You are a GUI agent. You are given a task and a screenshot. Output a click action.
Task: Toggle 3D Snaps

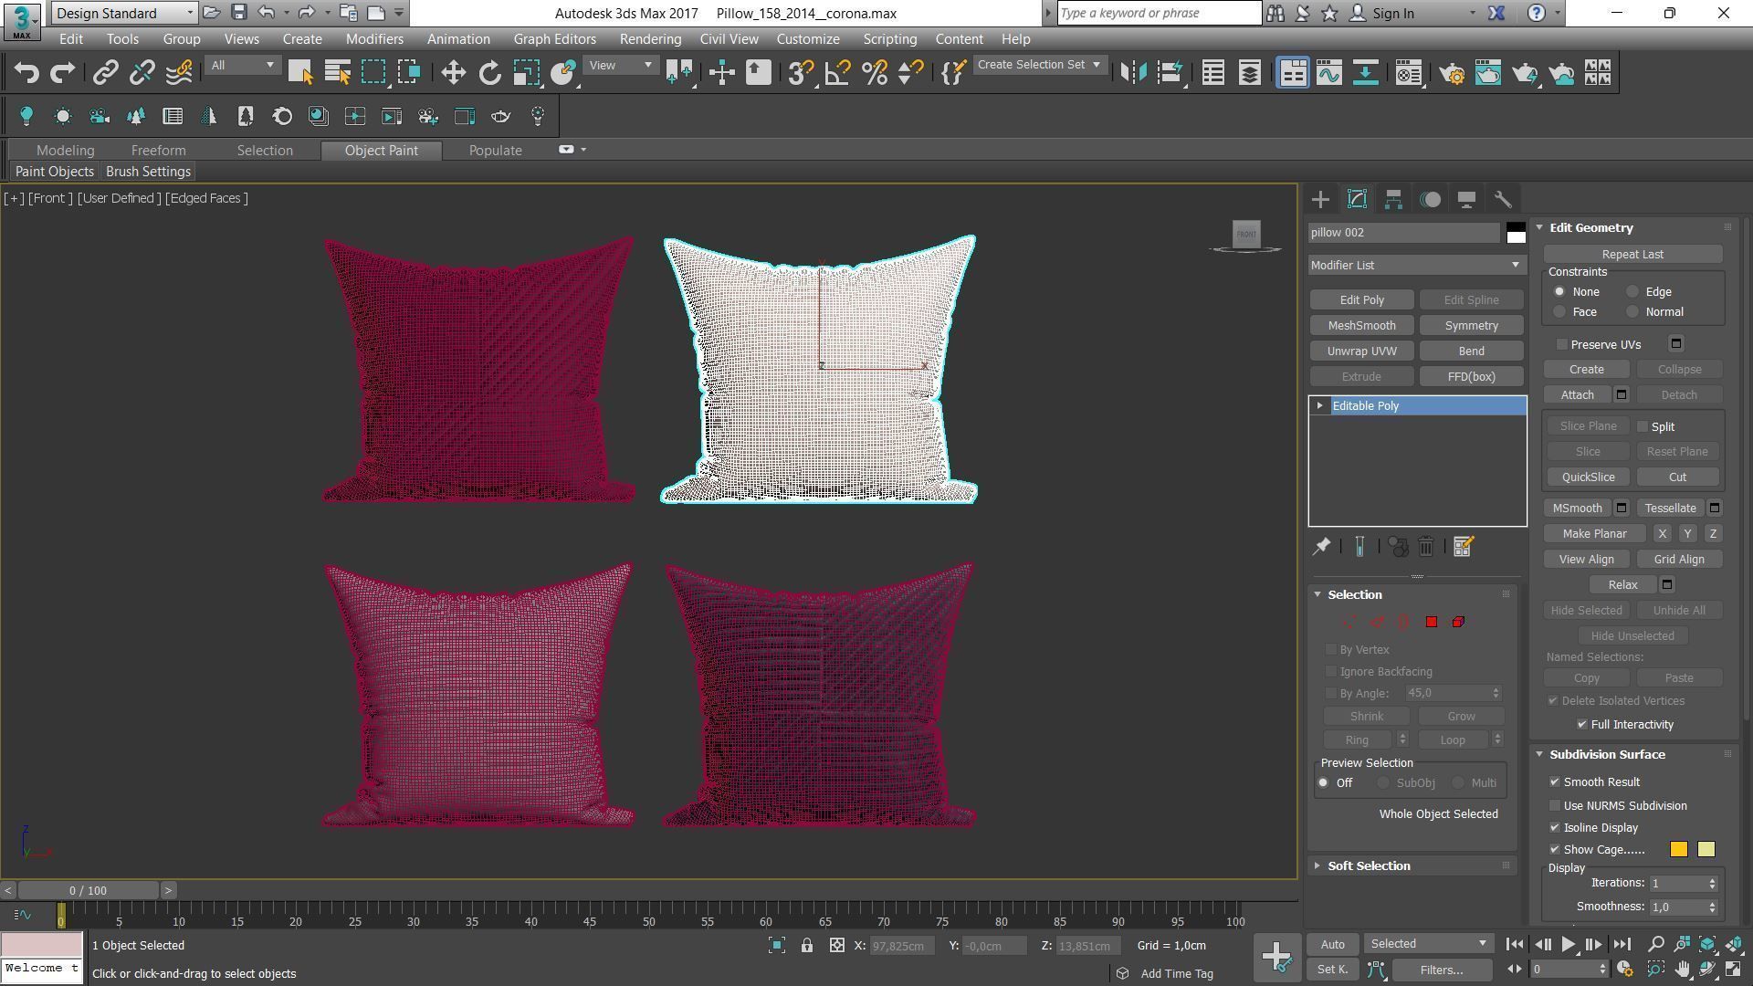coord(801,73)
